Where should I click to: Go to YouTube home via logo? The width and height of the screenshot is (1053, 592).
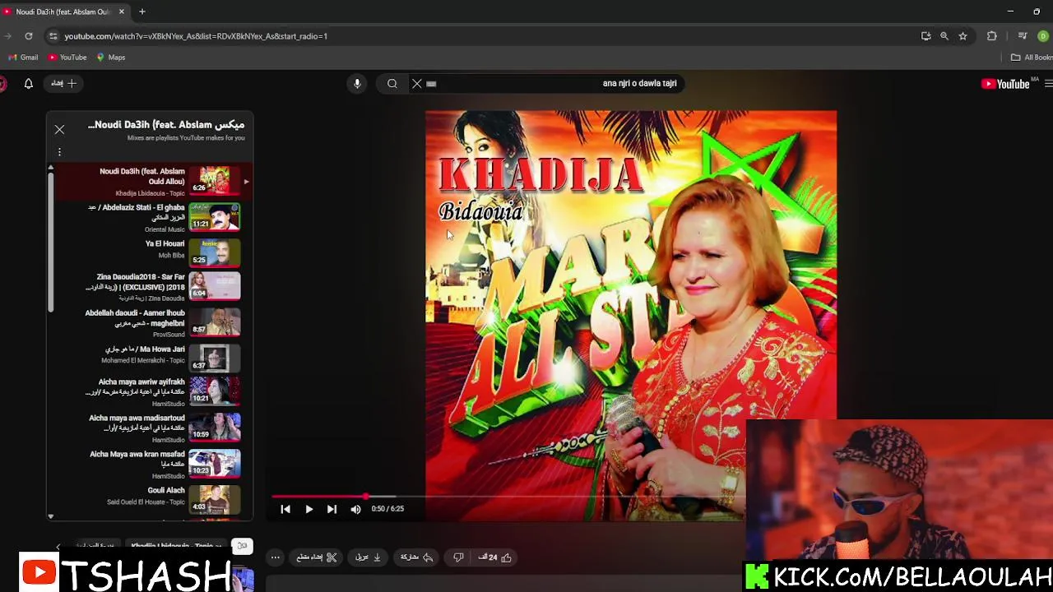tap(1005, 83)
